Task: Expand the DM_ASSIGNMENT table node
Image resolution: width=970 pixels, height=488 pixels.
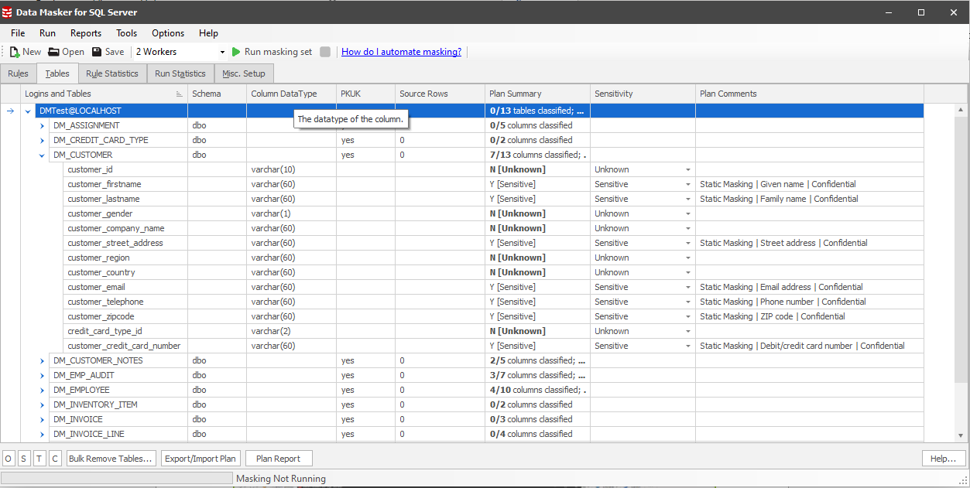Action: (x=43, y=125)
